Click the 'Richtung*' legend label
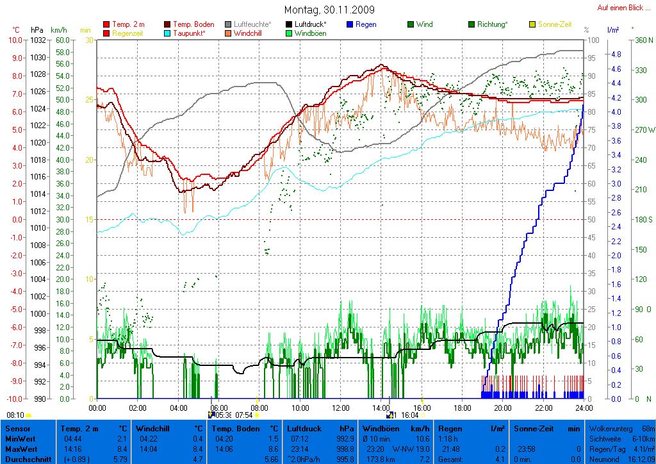Image resolution: width=656 pixels, height=464 pixels. pyautogui.click(x=492, y=24)
